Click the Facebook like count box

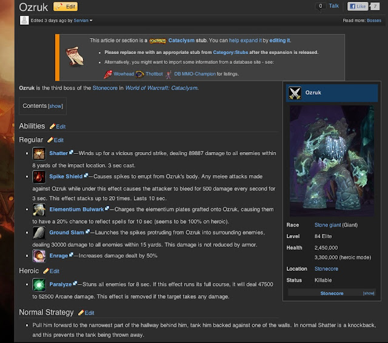(375, 7)
